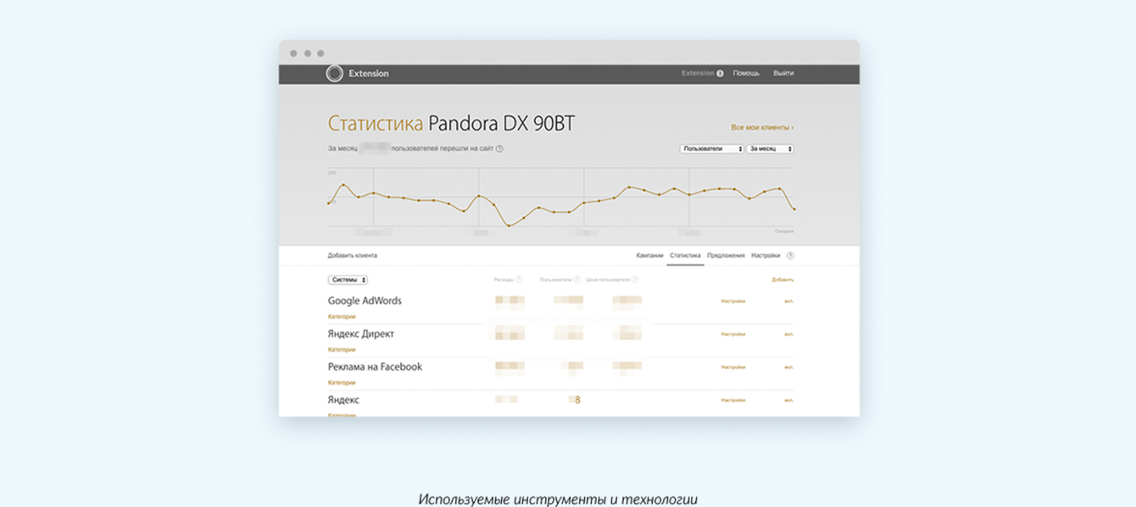Image resolution: width=1136 pixels, height=507 pixels.
Task: Open help icon beside 'пользователей перешли на сайт'
Action: tap(499, 148)
